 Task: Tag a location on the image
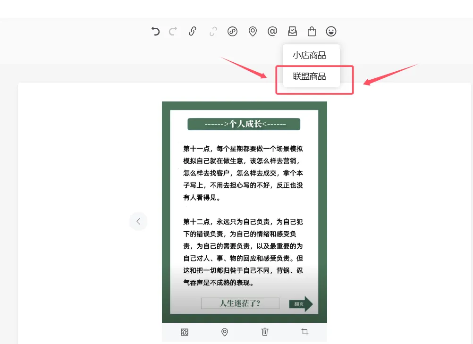224,332
